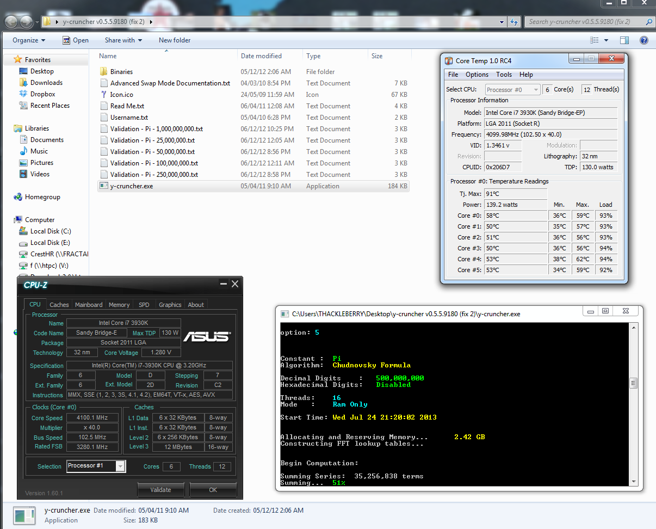Click the y-cruncher breadcrumb arrow in address bar
Viewport: 656px width, 529px height.
coord(150,22)
